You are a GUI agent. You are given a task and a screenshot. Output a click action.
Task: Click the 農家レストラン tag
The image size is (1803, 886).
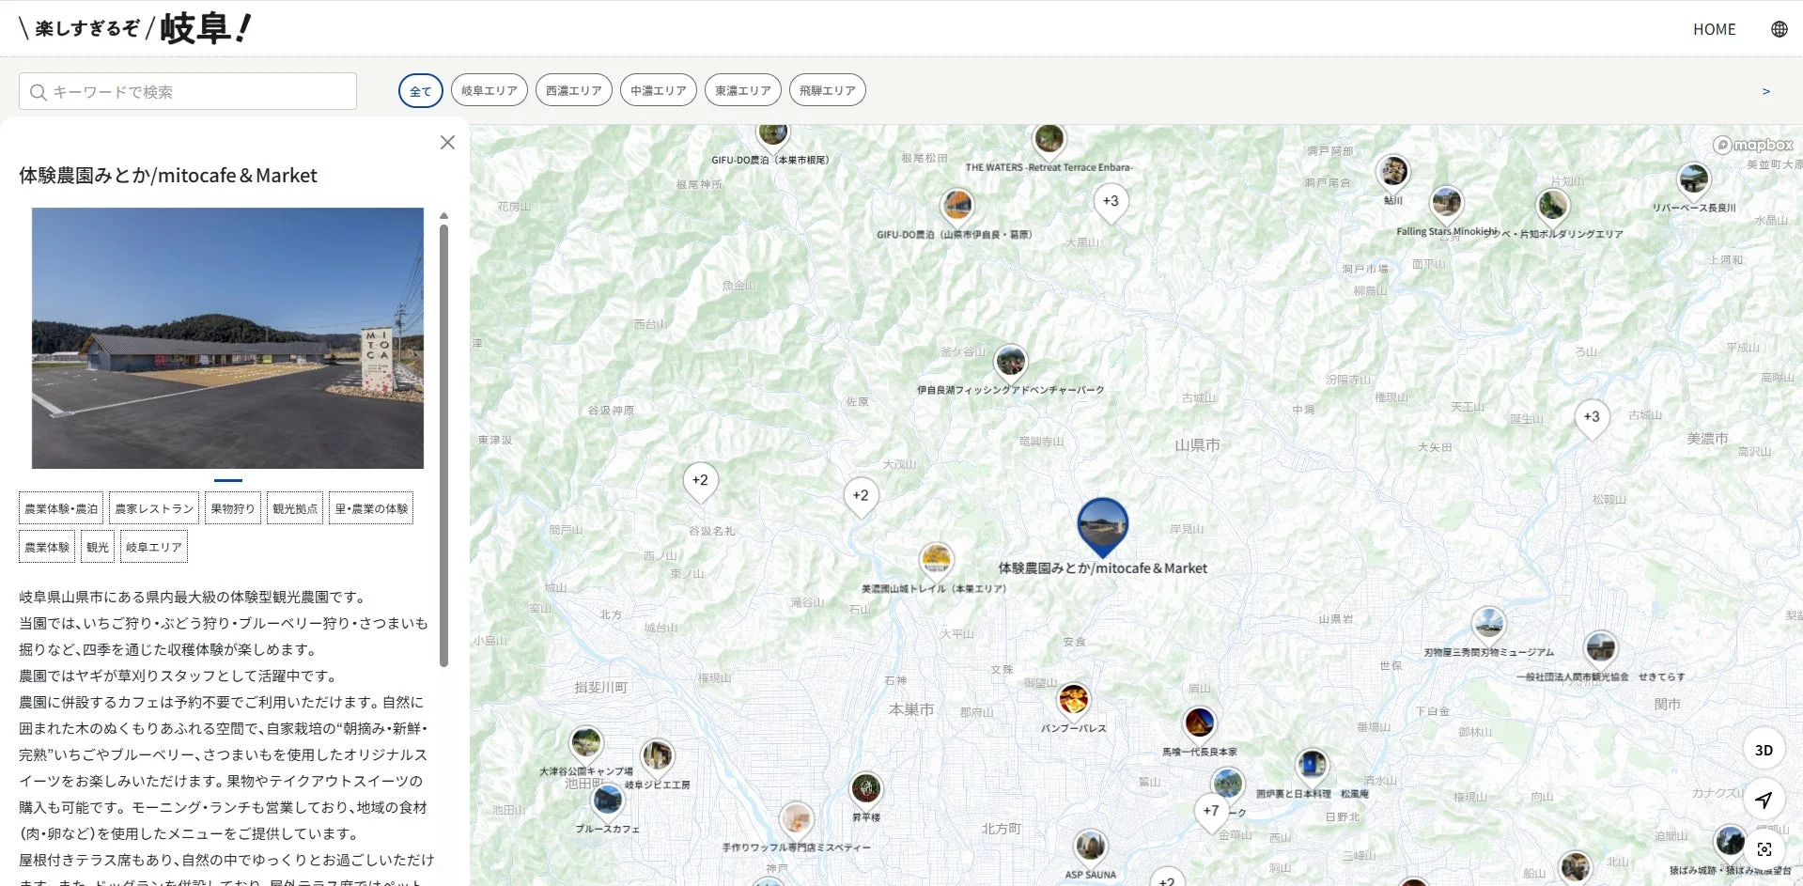154,508
